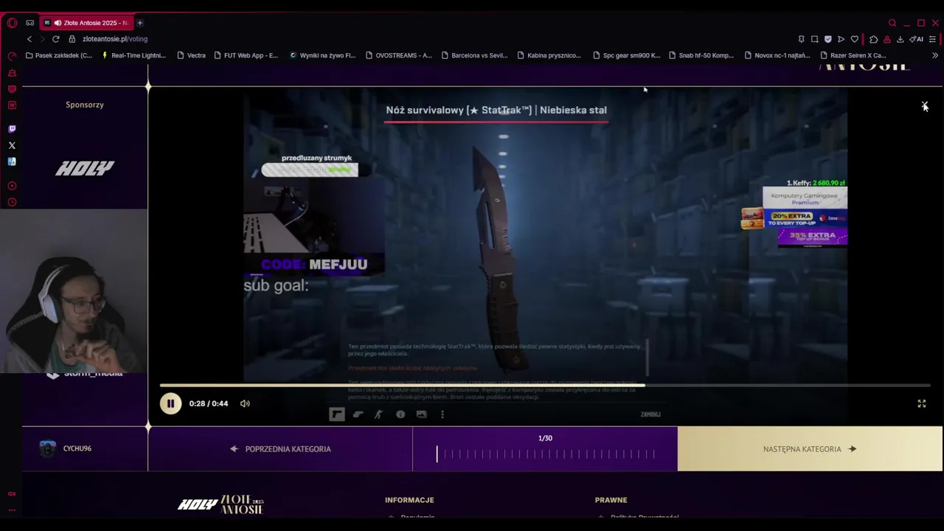Open Novox nc-1 bookmark
Image resolution: width=944 pixels, height=531 pixels.
tap(777, 55)
